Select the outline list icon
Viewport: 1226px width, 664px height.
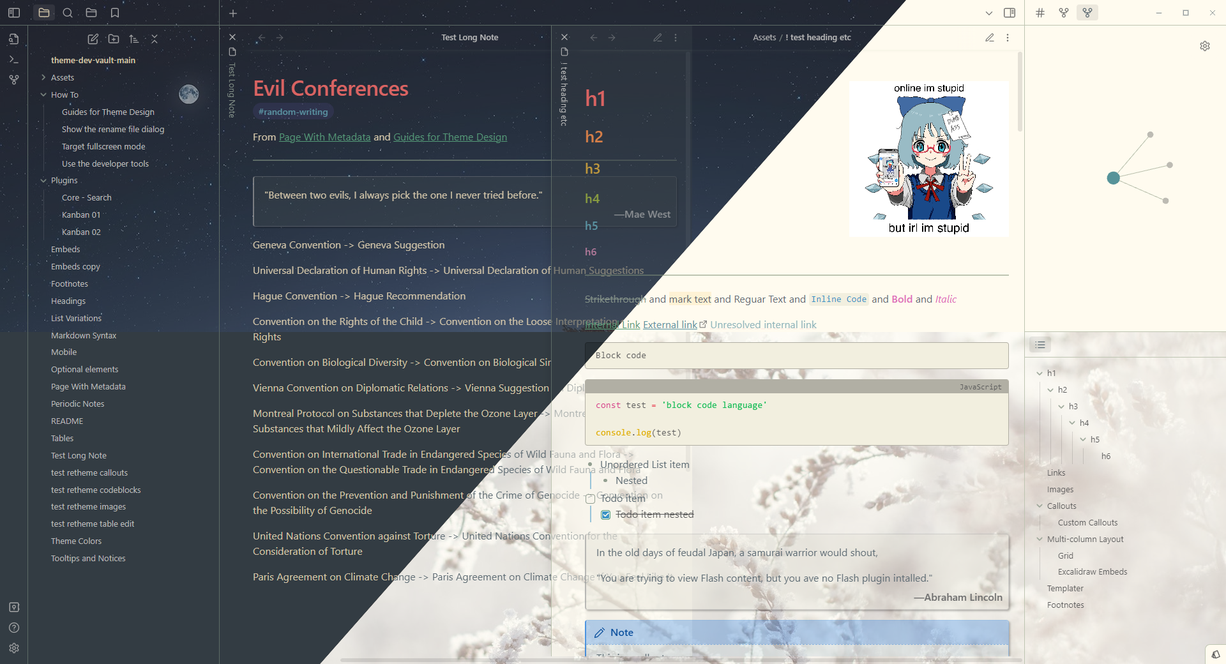tap(1040, 345)
